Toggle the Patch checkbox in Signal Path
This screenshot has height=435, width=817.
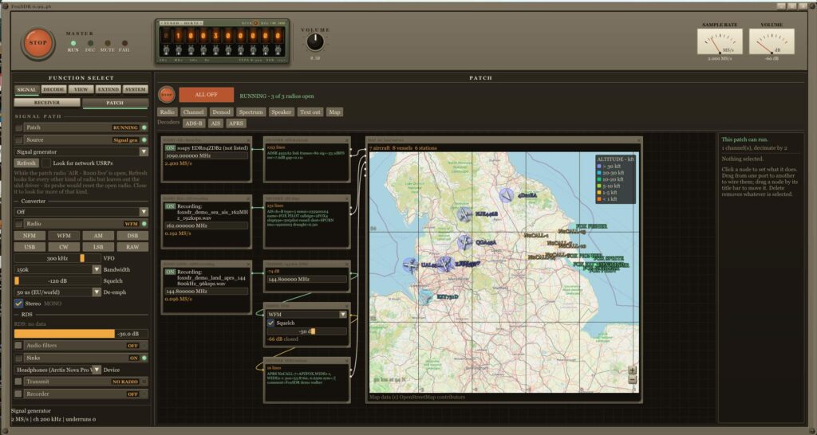coord(19,127)
